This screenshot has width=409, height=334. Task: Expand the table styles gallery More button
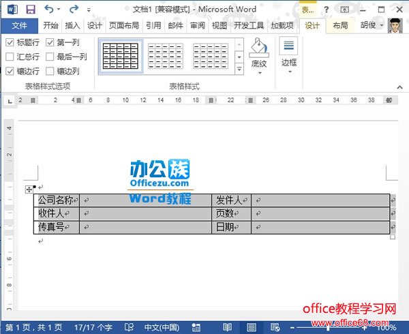point(239,70)
